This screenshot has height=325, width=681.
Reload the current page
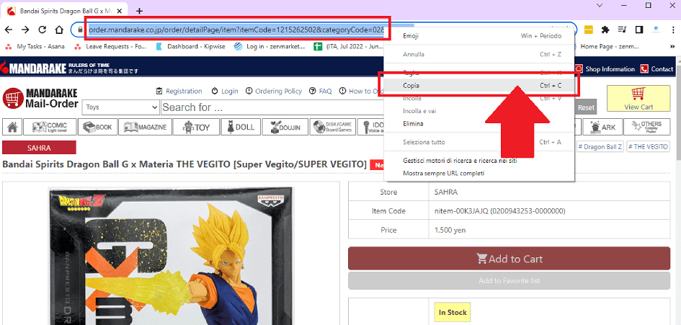click(x=42, y=30)
